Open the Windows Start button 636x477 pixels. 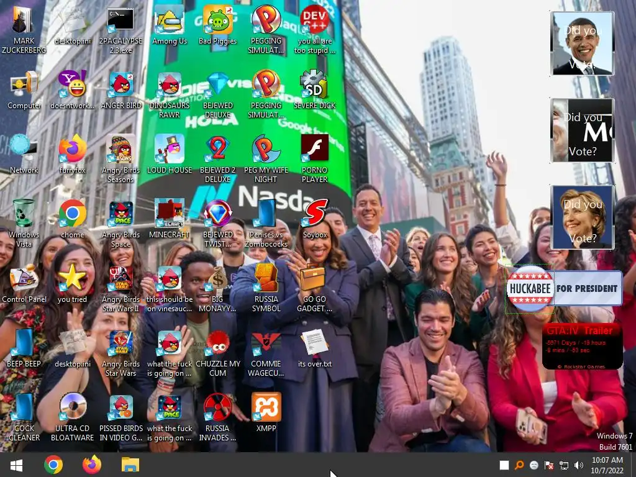16,465
